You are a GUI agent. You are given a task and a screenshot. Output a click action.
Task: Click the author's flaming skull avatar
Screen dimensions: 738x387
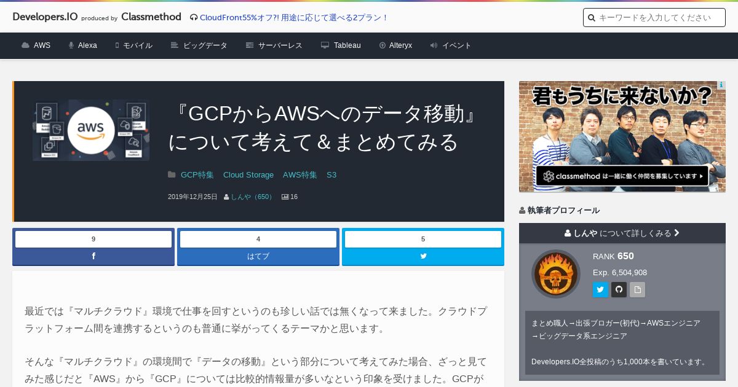pos(556,274)
